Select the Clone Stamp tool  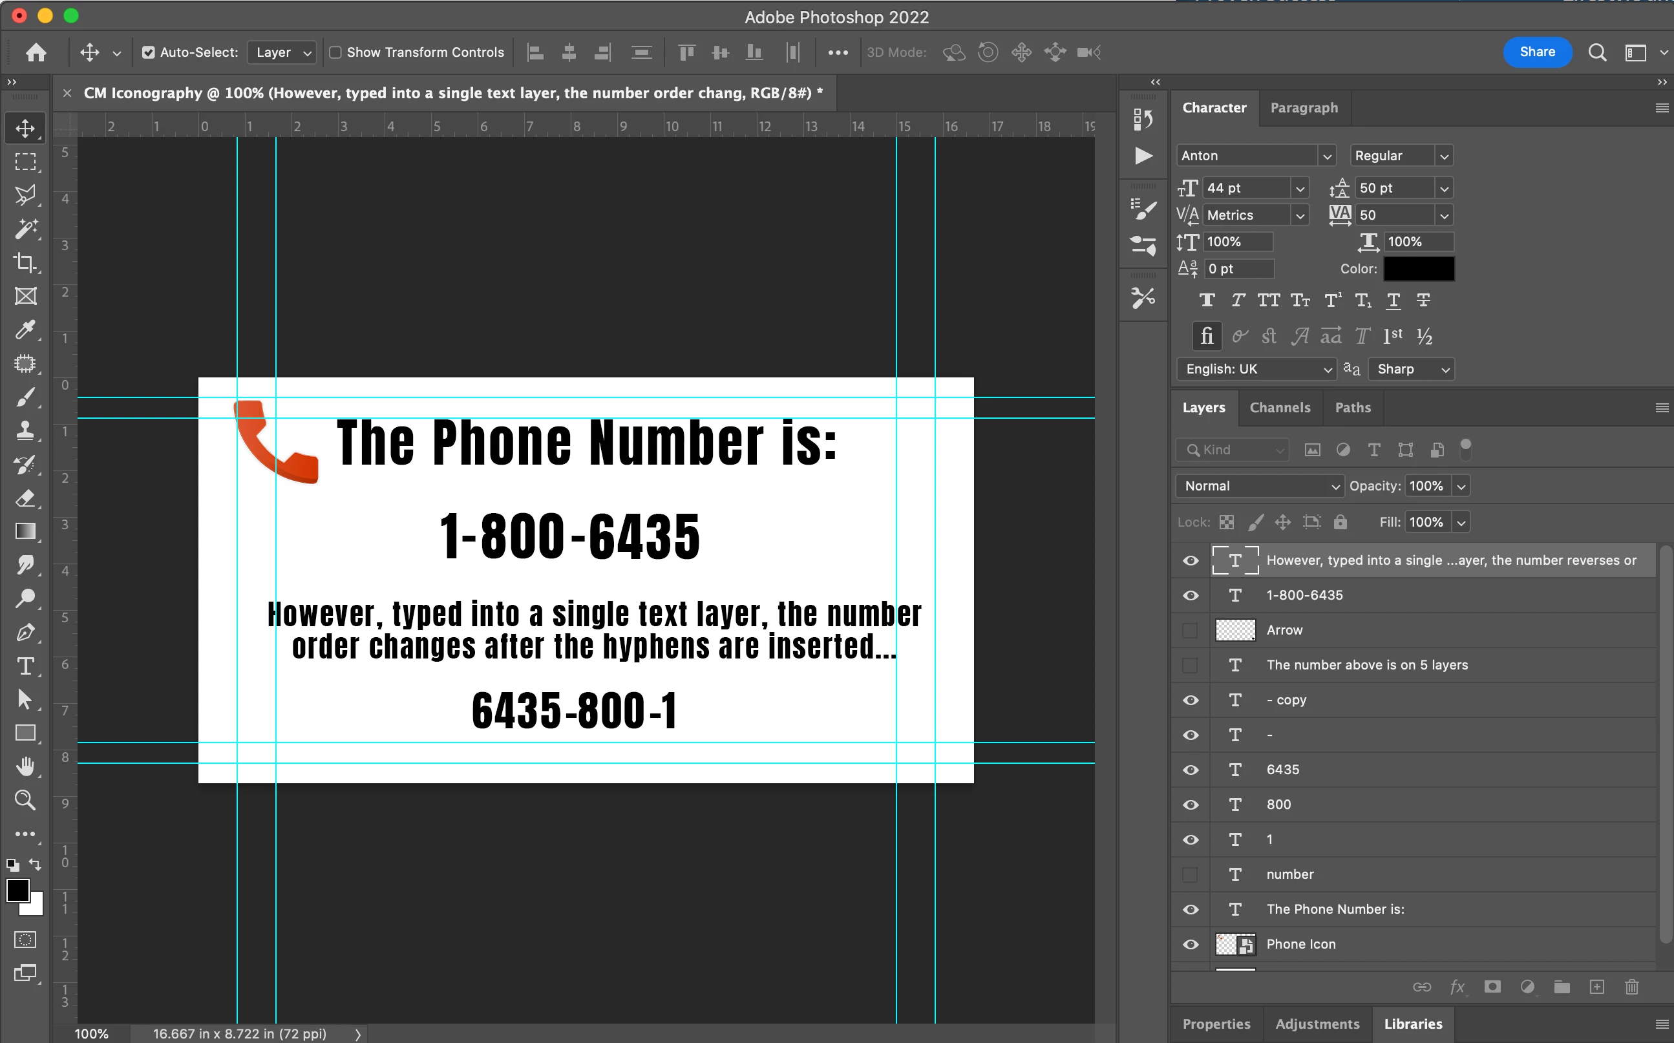pos(25,431)
